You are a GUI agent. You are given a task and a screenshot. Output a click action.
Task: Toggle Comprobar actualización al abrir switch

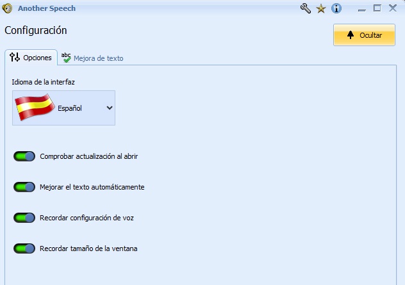[x=24, y=156]
